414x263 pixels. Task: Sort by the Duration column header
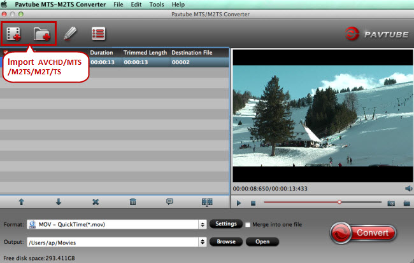pos(101,53)
